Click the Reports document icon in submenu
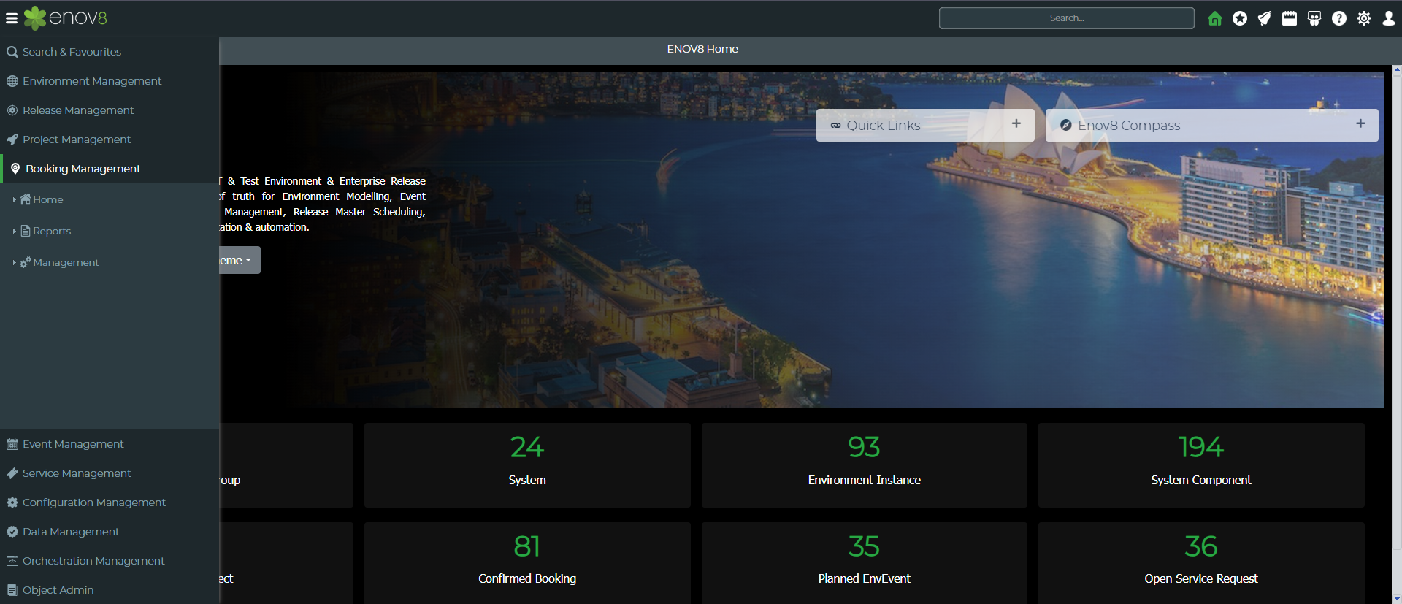 tap(26, 231)
